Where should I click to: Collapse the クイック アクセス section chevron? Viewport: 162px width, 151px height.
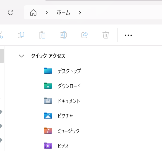click(22, 56)
